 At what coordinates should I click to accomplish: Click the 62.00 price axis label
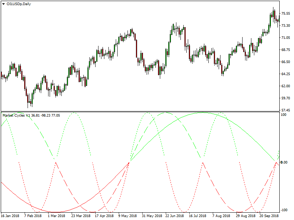tap(286, 86)
